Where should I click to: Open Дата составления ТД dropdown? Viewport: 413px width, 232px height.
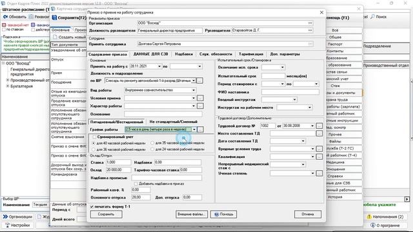pos(303,141)
